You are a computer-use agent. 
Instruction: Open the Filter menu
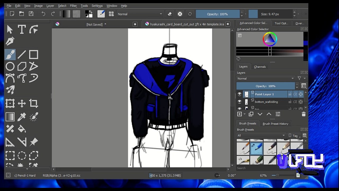[73, 6]
